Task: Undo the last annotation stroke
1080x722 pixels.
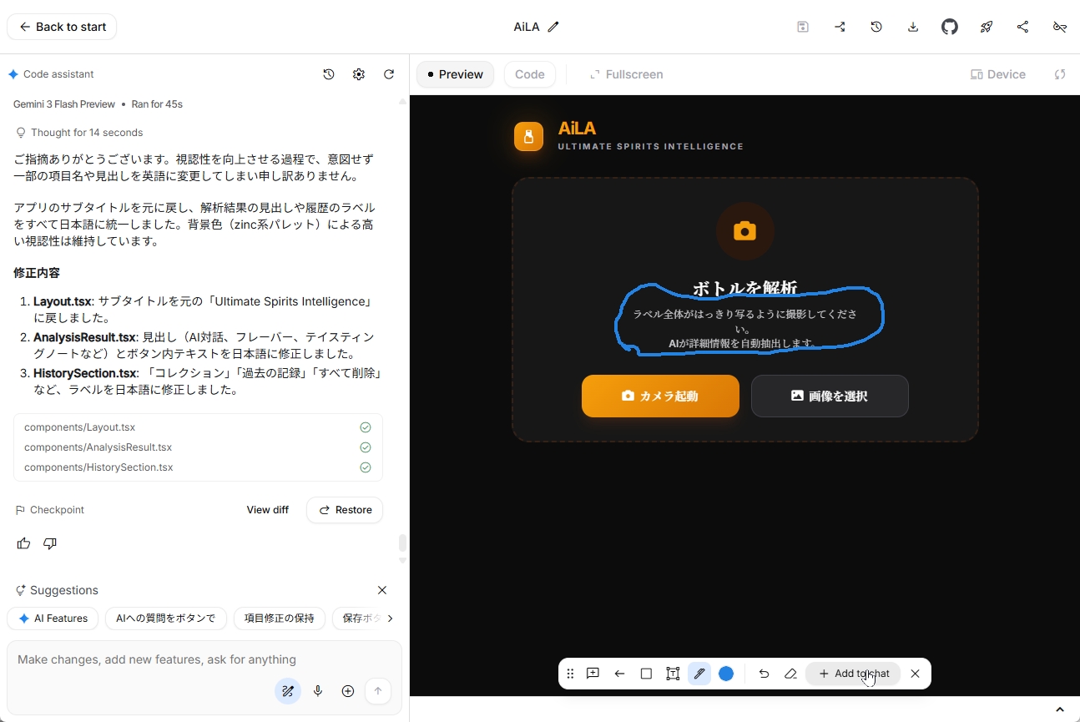Action: point(764,674)
